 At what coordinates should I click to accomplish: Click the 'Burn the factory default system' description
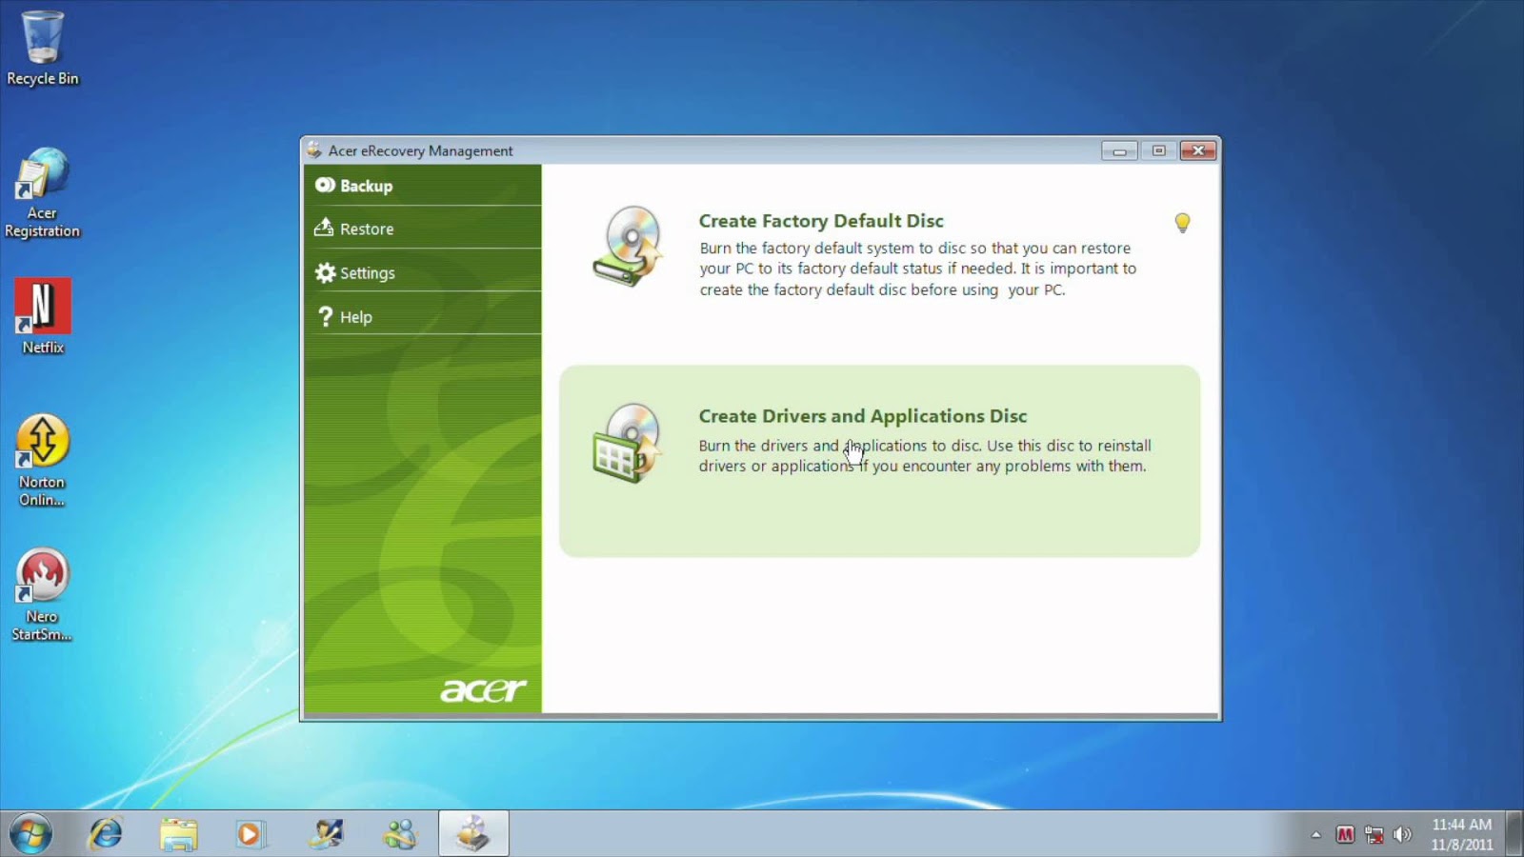(x=918, y=269)
